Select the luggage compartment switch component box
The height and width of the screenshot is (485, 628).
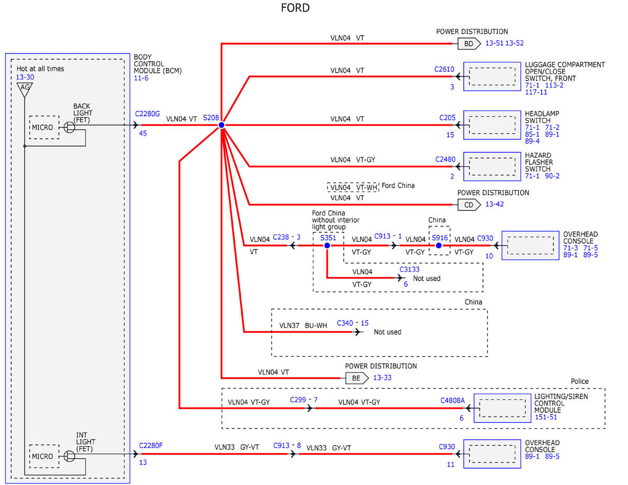tap(491, 76)
